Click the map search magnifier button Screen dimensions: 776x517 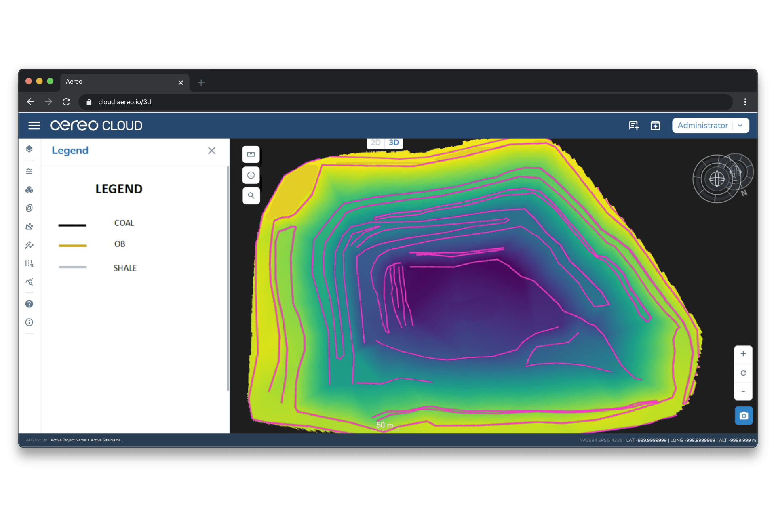[x=251, y=195]
